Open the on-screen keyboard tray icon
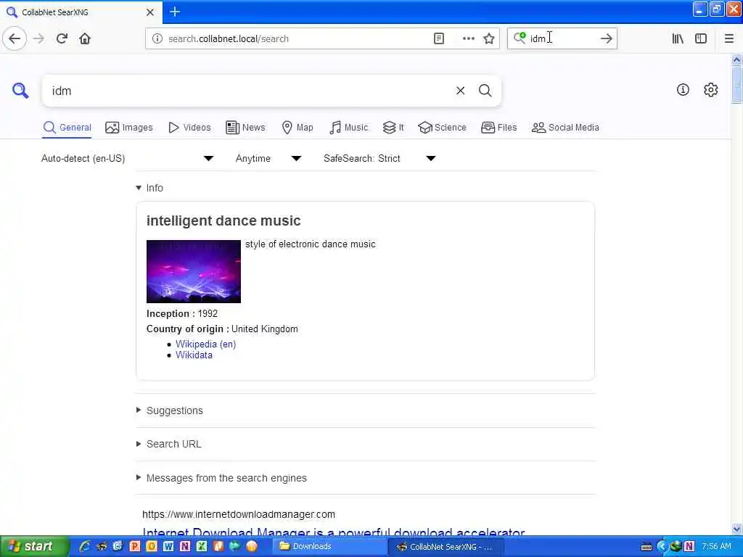Screen dimensions: 743x557 tap(646, 547)
